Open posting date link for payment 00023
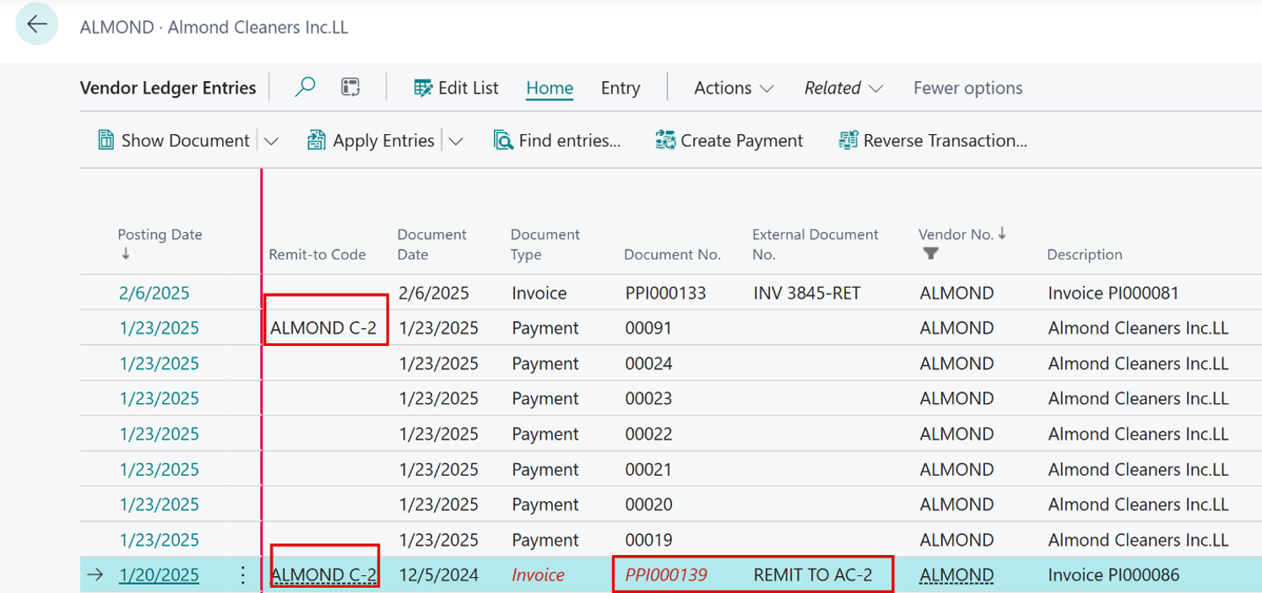The height and width of the screenshot is (593, 1262). 160,398
